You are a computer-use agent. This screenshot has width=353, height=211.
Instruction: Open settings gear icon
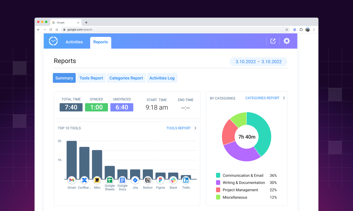(287, 41)
